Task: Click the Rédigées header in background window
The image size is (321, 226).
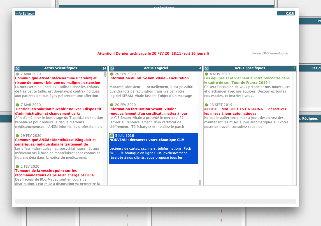Action: (310, 118)
